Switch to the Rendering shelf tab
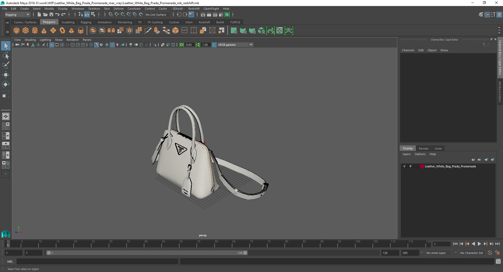The height and width of the screenshot is (272, 503). [125, 22]
